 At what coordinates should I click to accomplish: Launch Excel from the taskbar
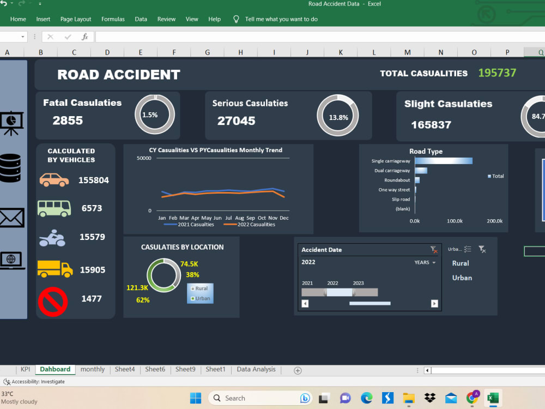493,398
